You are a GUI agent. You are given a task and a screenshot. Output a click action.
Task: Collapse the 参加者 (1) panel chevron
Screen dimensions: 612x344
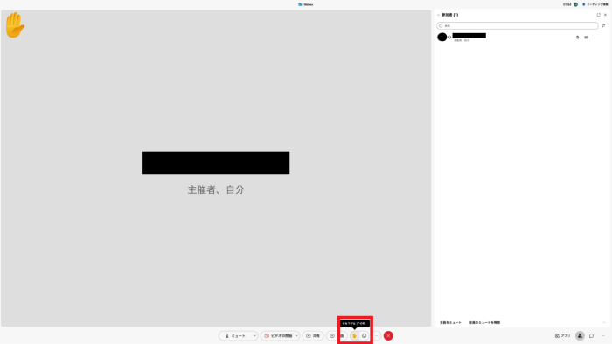[x=438, y=15]
